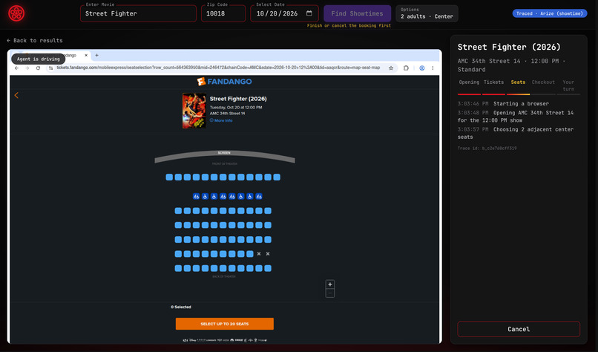The width and height of the screenshot is (598, 352).
Task: Open the browser profile icon
Action: [x=422, y=68]
